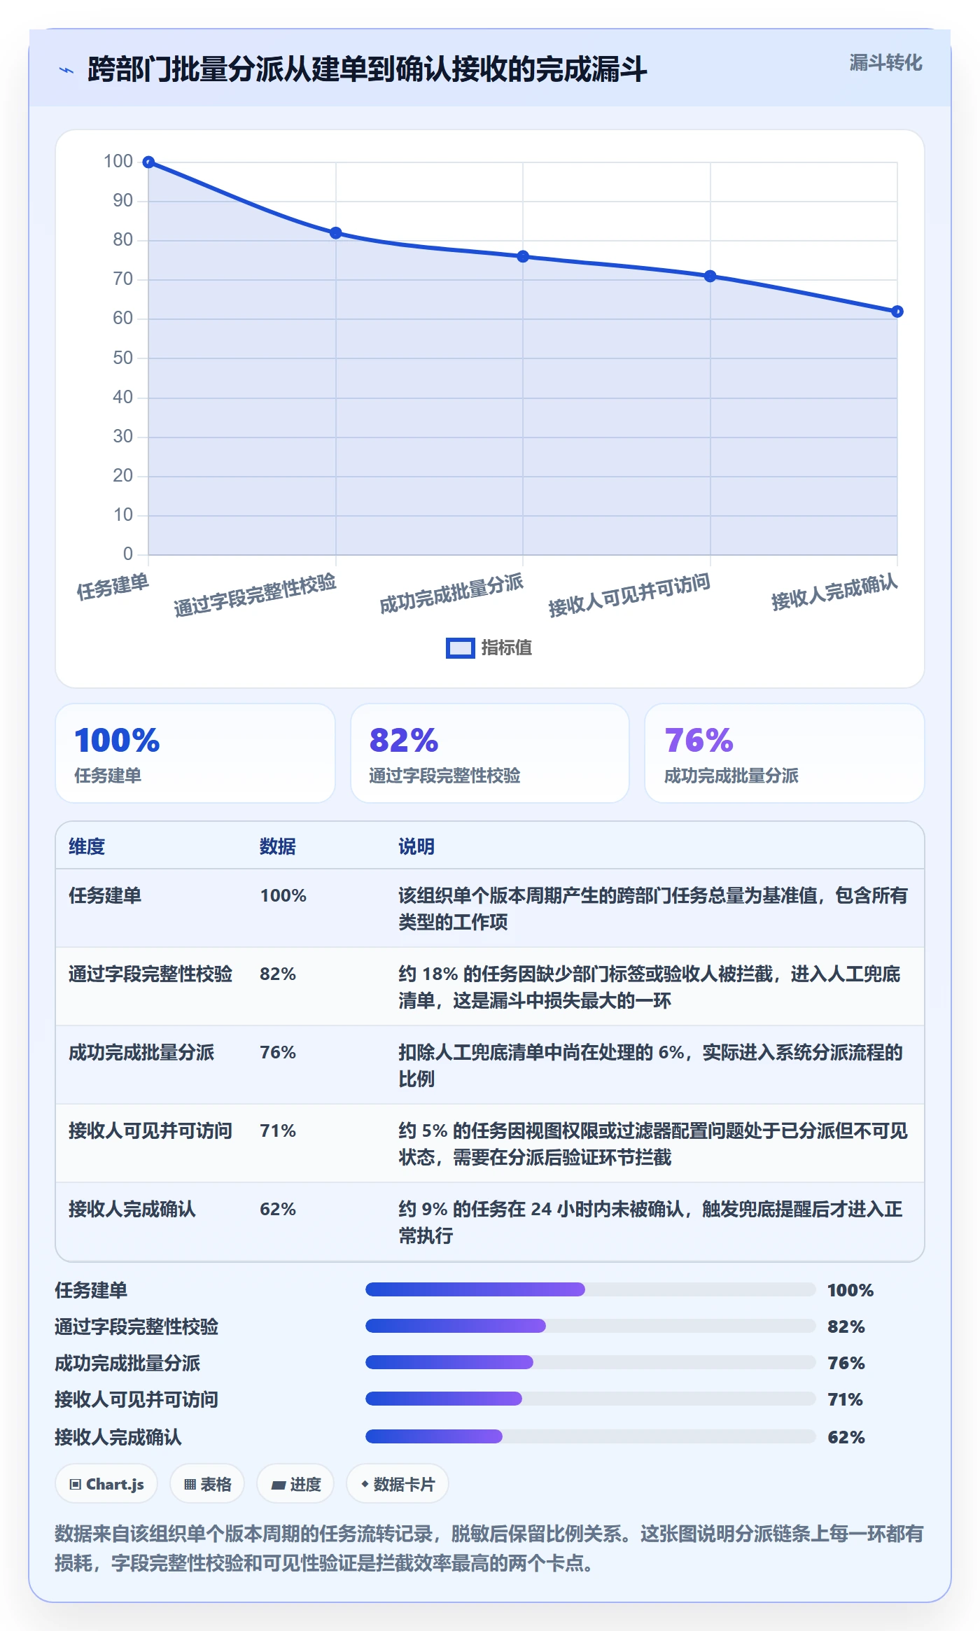The image size is (980, 1631).
Task: Toggle the 指标值 legend swatch
Action: pos(460,648)
